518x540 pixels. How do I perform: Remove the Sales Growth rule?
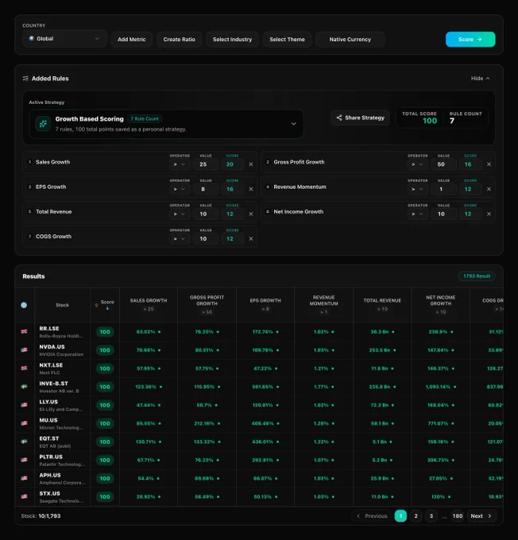(251, 164)
